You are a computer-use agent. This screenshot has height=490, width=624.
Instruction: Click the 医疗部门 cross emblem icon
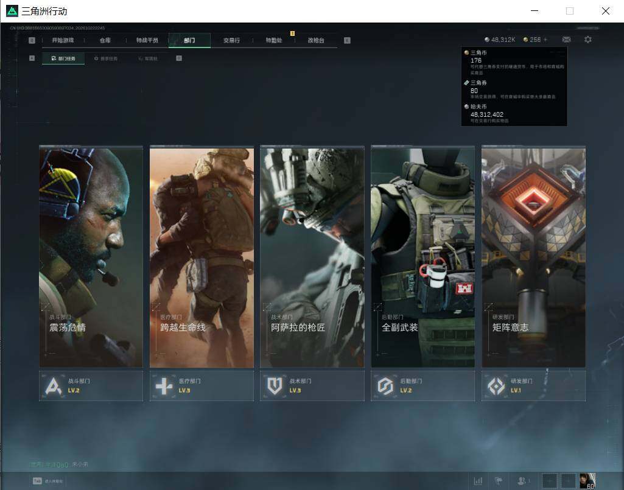[164, 386]
